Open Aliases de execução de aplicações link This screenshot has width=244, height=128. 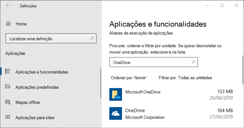click(x=141, y=33)
